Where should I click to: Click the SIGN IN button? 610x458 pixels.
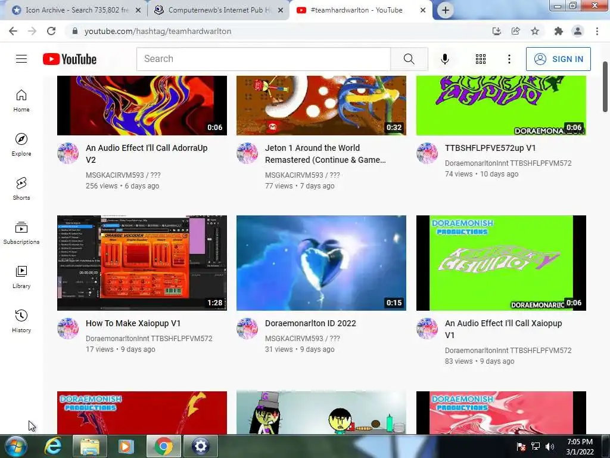558,59
